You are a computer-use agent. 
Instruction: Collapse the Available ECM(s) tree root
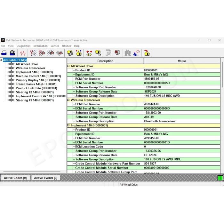pos(1,60)
